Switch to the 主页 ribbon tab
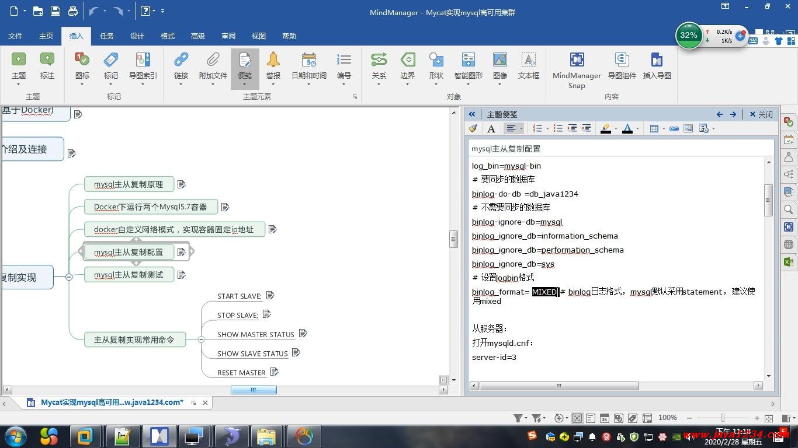Image resolution: width=798 pixels, height=448 pixels. pos(46,36)
